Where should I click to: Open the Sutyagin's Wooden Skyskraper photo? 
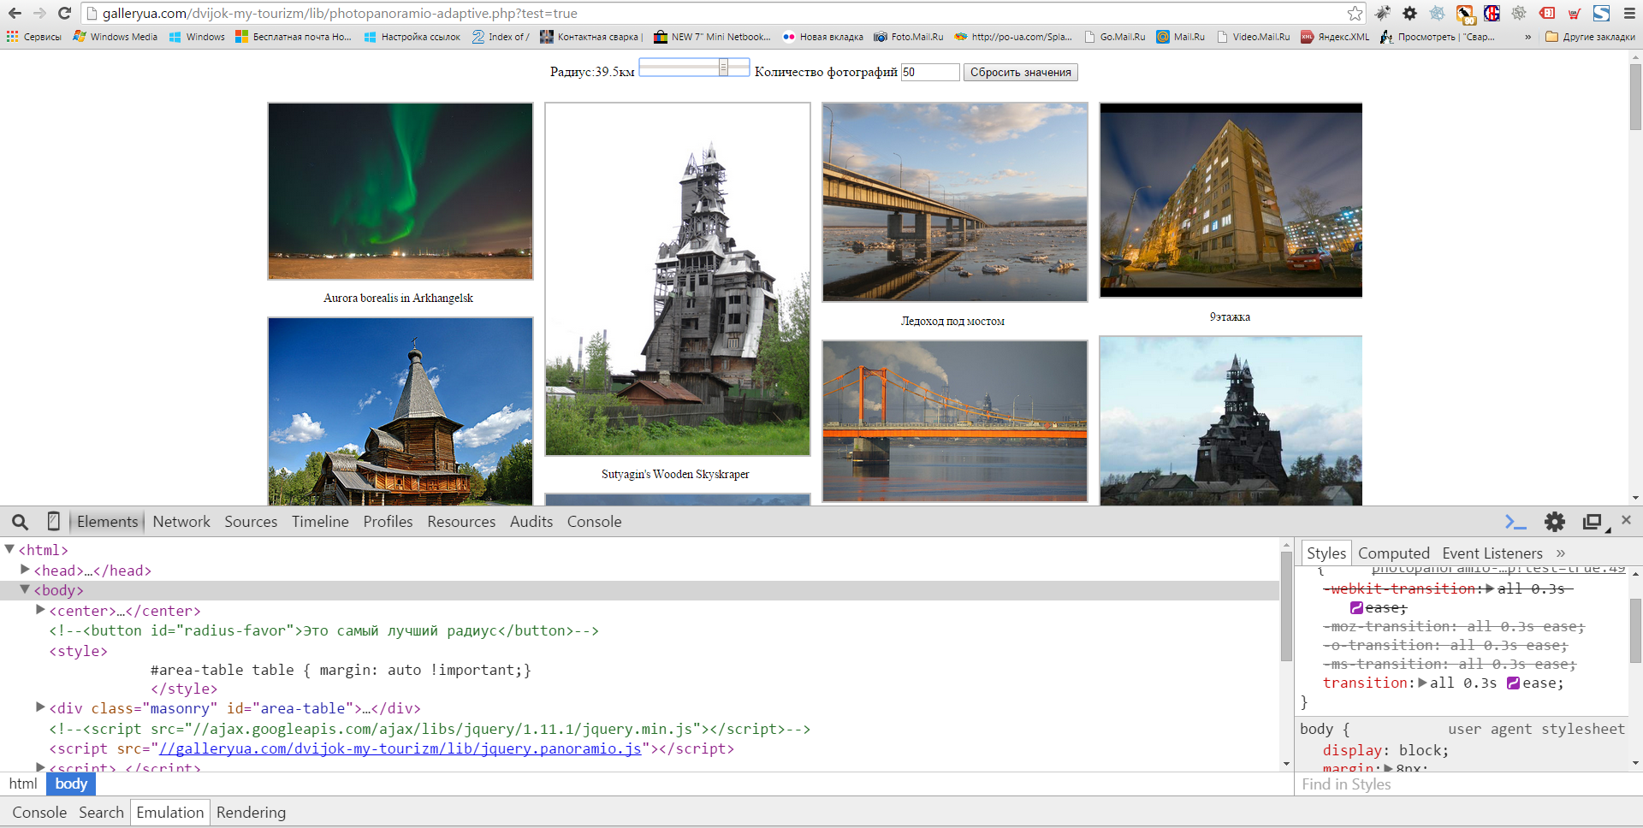[x=678, y=279]
